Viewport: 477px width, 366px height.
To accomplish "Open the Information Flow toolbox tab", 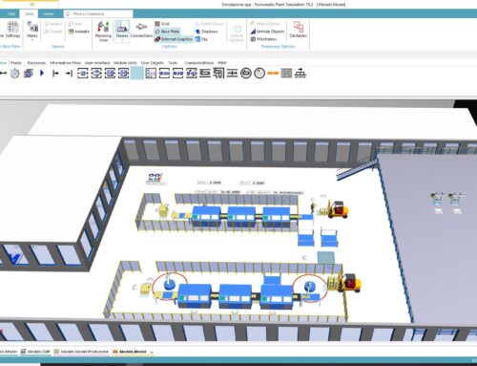I will click(x=65, y=63).
